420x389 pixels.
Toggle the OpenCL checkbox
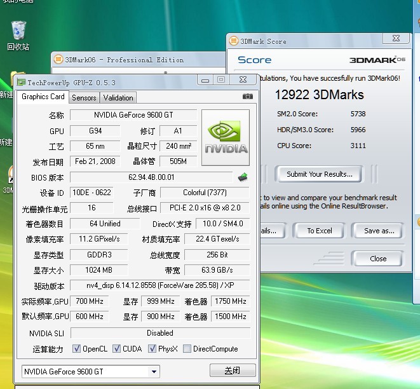click(x=76, y=348)
